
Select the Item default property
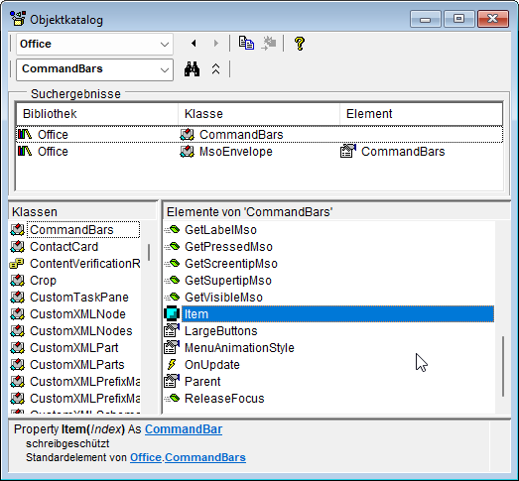[337, 314]
